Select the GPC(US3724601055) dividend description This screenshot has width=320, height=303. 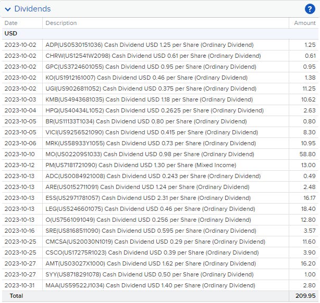tap(151, 67)
